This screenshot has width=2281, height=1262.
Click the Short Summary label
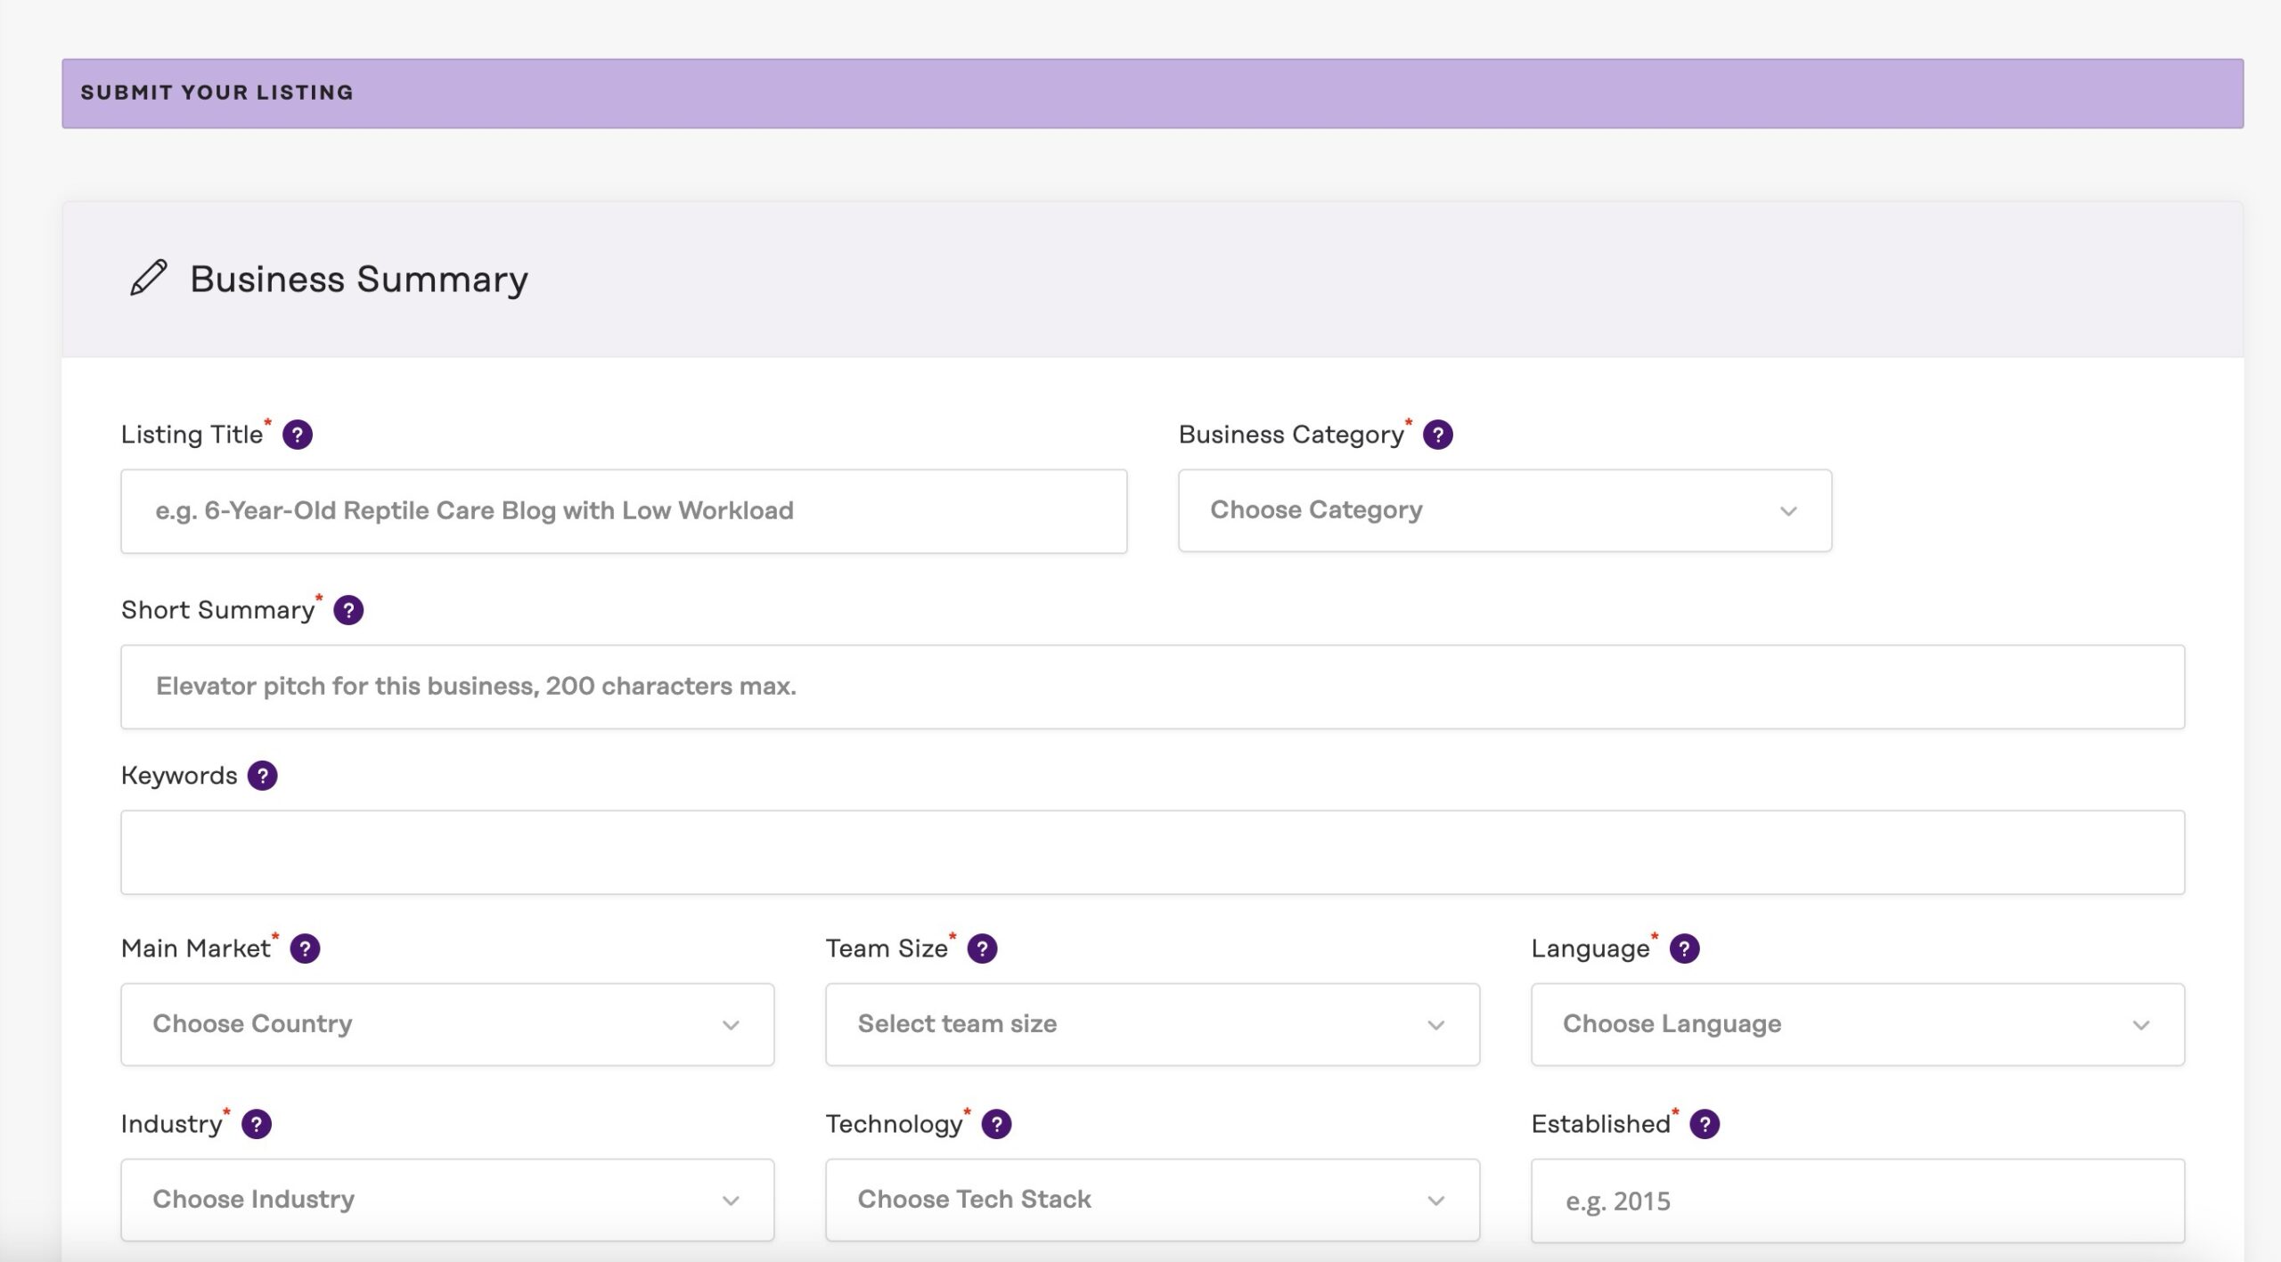(218, 610)
